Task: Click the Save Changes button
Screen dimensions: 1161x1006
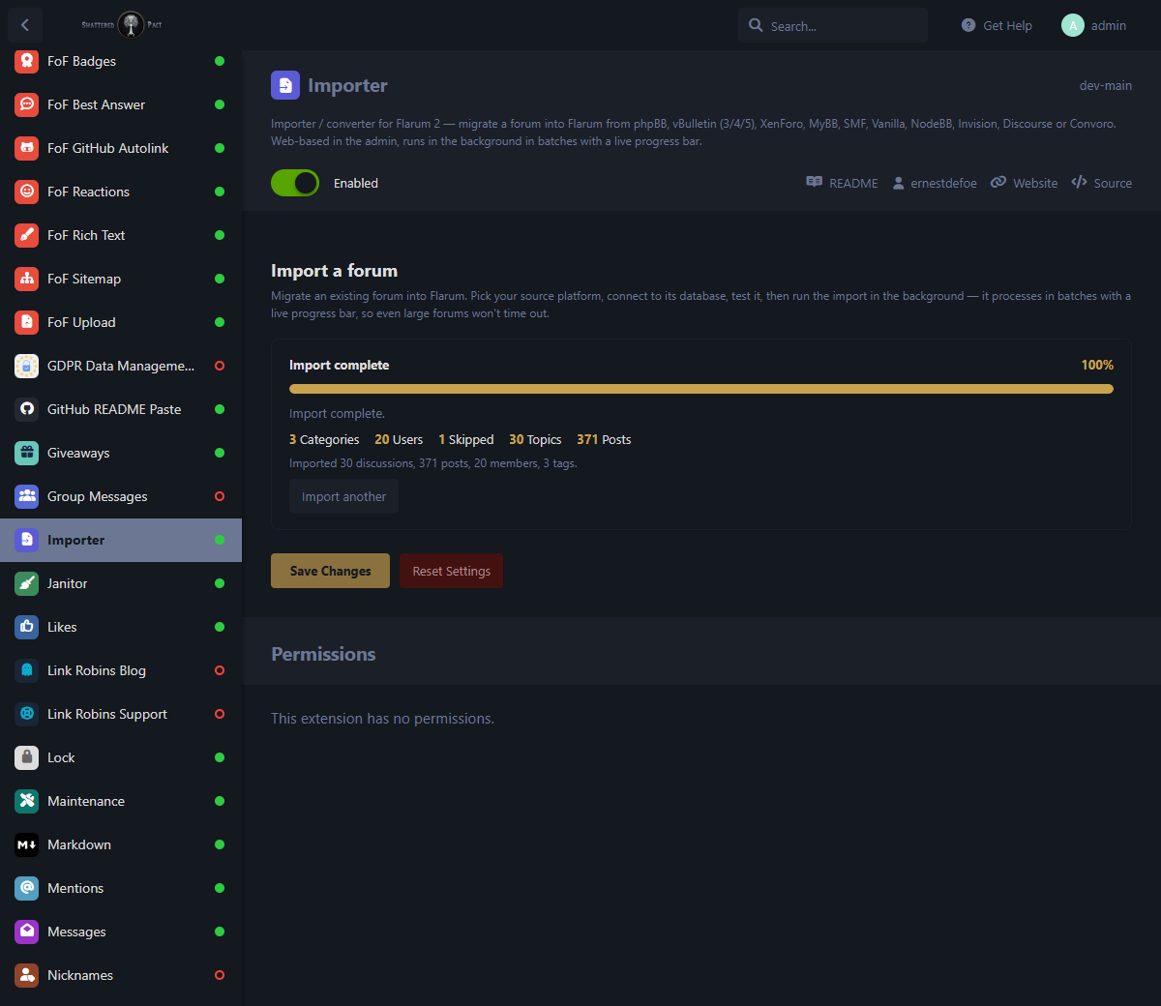Action: click(330, 571)
